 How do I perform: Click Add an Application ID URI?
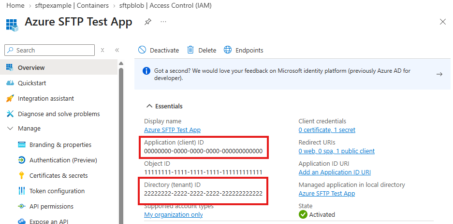335,172
